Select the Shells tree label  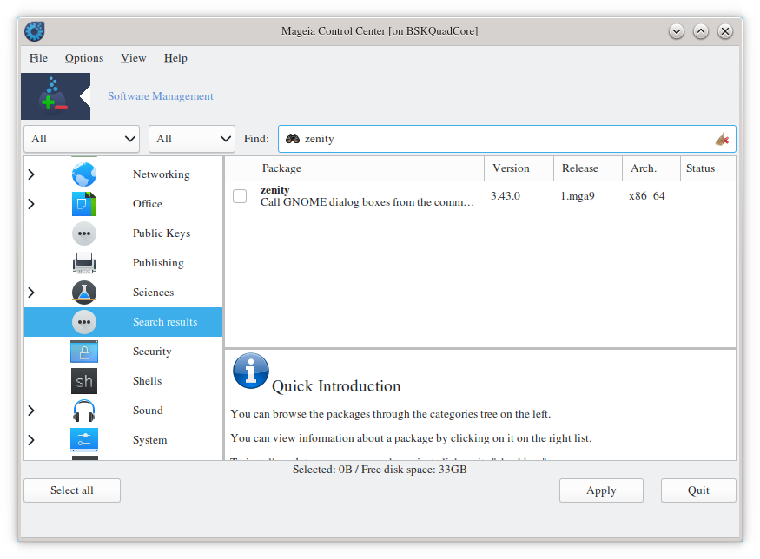pyautogui.click(x=147, y=381)
